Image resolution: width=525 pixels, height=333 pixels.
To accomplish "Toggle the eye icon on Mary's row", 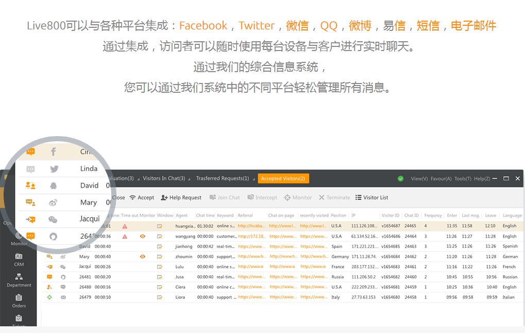I will coord(142,256).
